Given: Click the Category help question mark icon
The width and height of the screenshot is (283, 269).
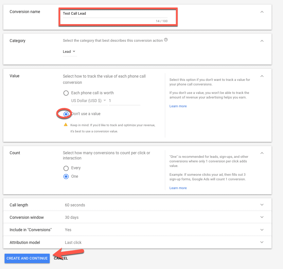Looking at the screenshot, I should (166, 40).
